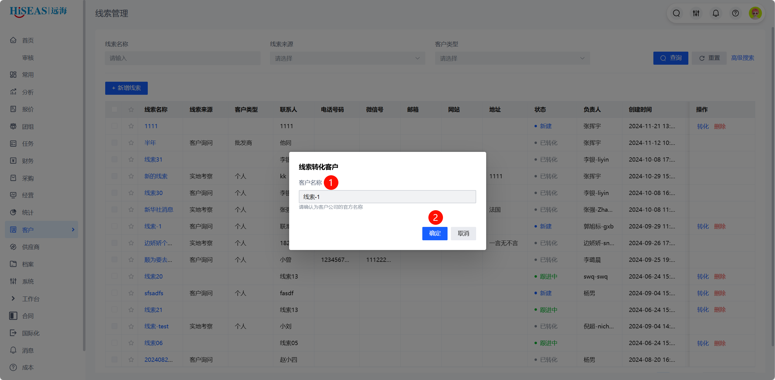Click the 报价 document icon in sidebar

point(13,109)
